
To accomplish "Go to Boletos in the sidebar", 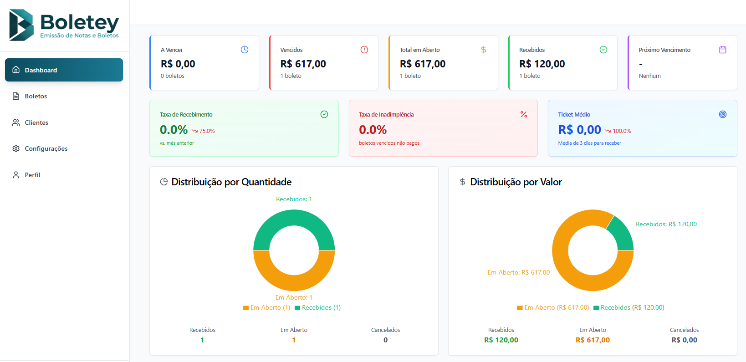I will click(x=36, y=96).
